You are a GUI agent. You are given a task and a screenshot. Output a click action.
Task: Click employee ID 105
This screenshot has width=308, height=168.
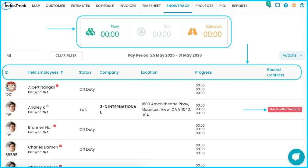click(8, 135)
